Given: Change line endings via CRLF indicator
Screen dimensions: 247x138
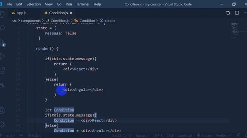Looking at the screenshot, I should click(x=170, y=135).
